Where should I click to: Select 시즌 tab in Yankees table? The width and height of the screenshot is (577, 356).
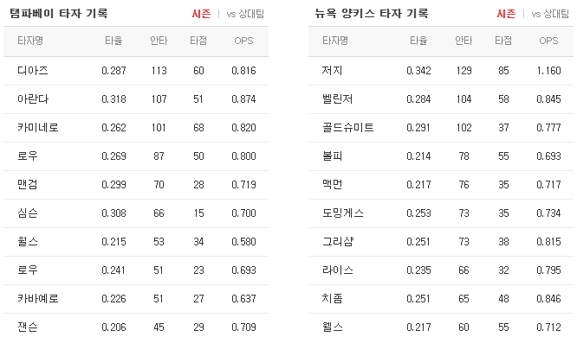506,14
